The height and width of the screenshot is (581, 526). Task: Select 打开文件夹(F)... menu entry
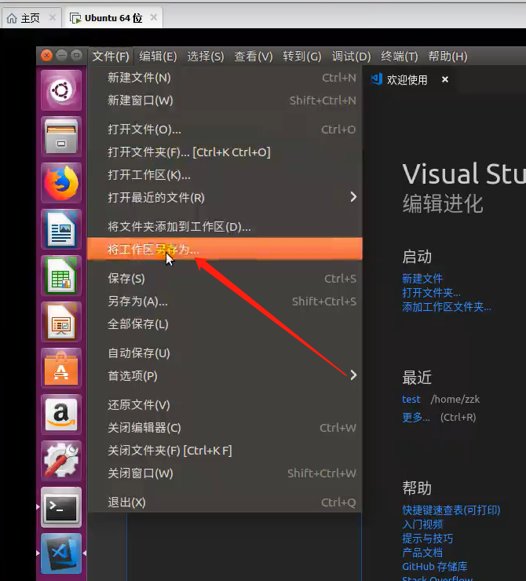(x=225, y=152)
